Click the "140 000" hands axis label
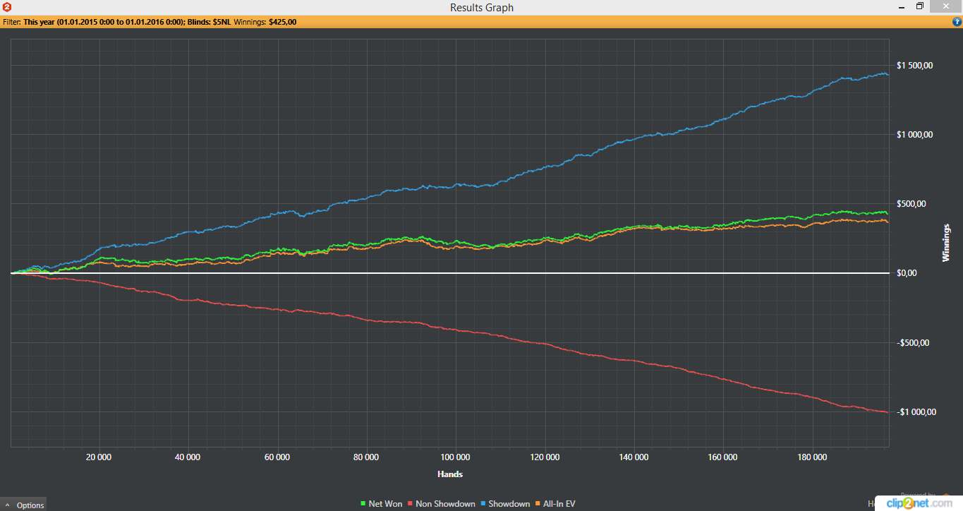 (x=634, y=457)
